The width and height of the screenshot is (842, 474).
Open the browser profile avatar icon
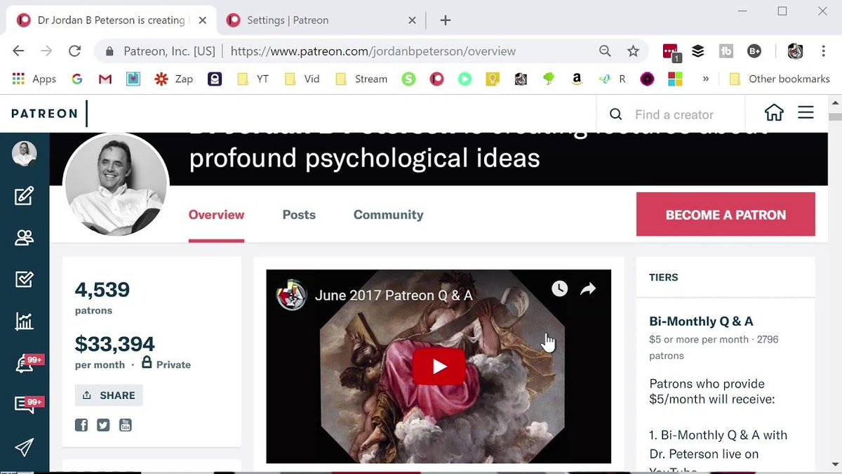coord(795,51)
